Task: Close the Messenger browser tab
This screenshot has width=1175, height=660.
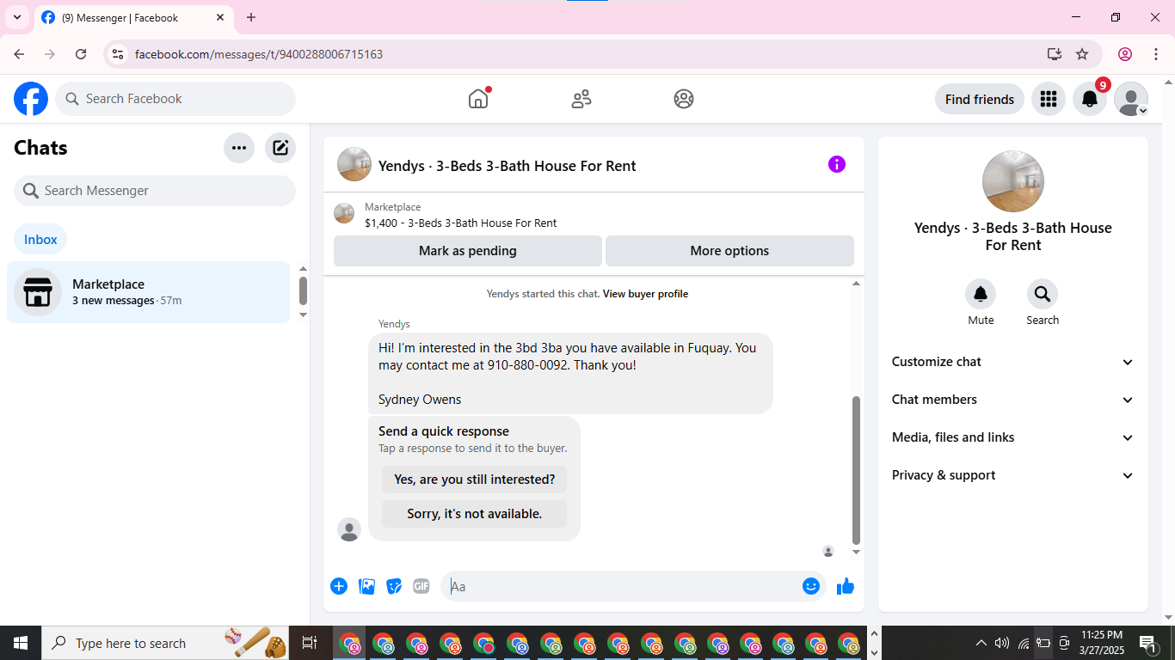Action: click(220, 17)
